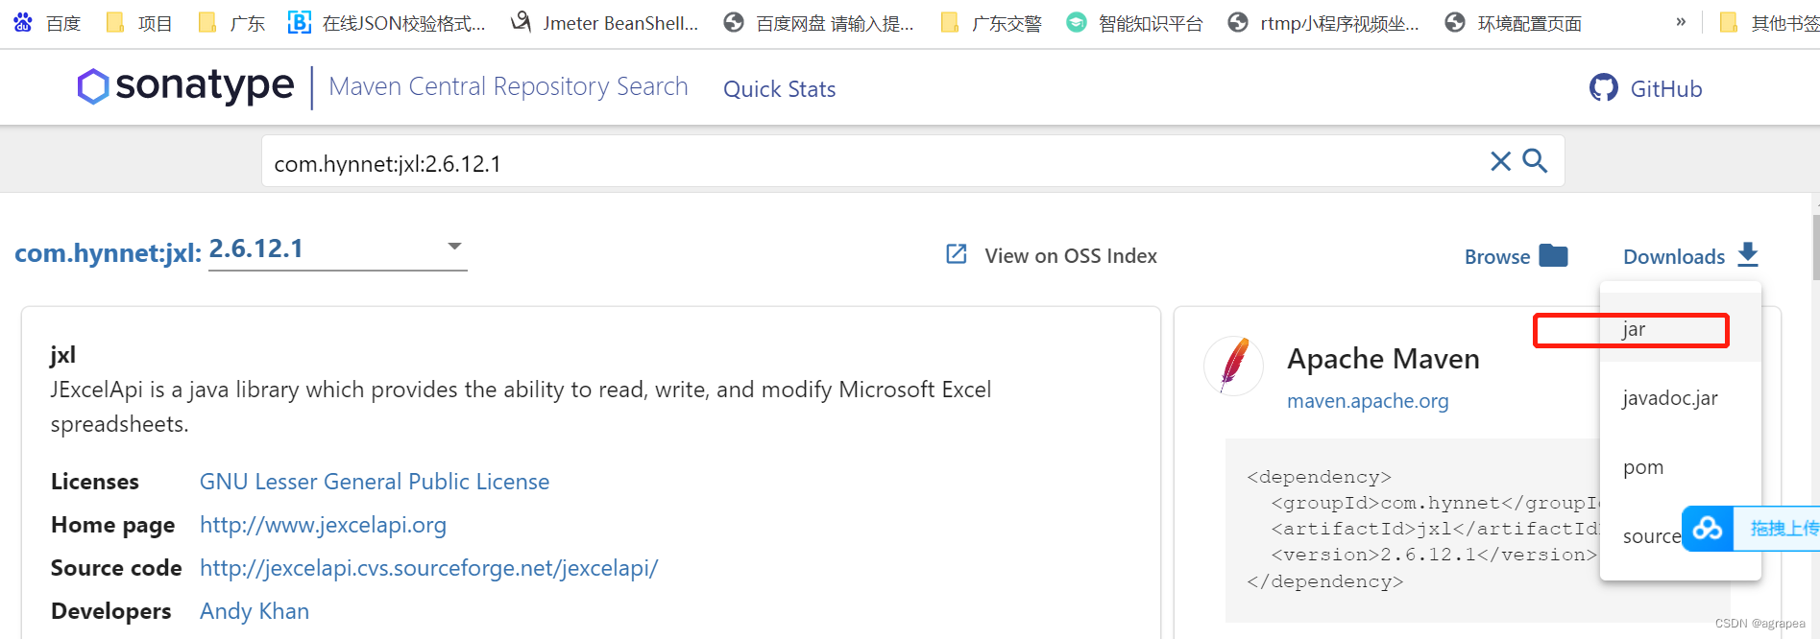Select javadoc.jar from Downloads menu
1820x639 pixels.
pos(1681,398)
